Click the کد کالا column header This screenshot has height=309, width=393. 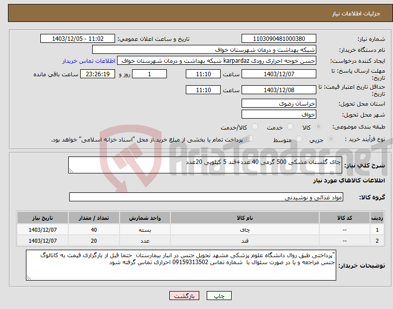click(x=344, y=218)
